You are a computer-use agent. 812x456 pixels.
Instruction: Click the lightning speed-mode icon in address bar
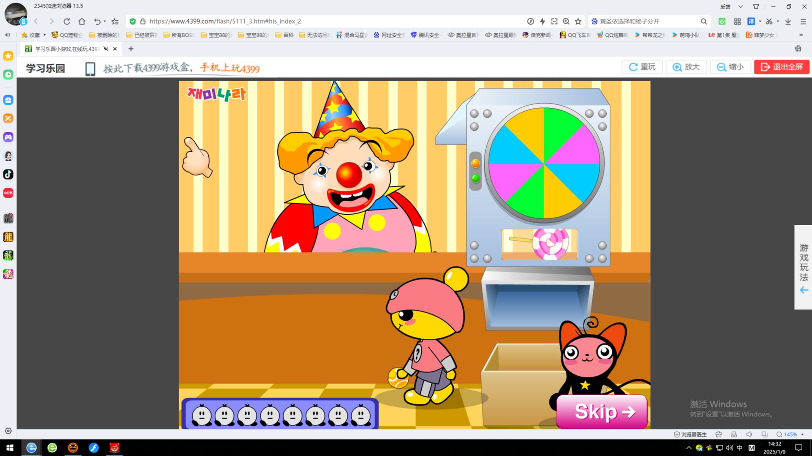(x=542, y=21)
